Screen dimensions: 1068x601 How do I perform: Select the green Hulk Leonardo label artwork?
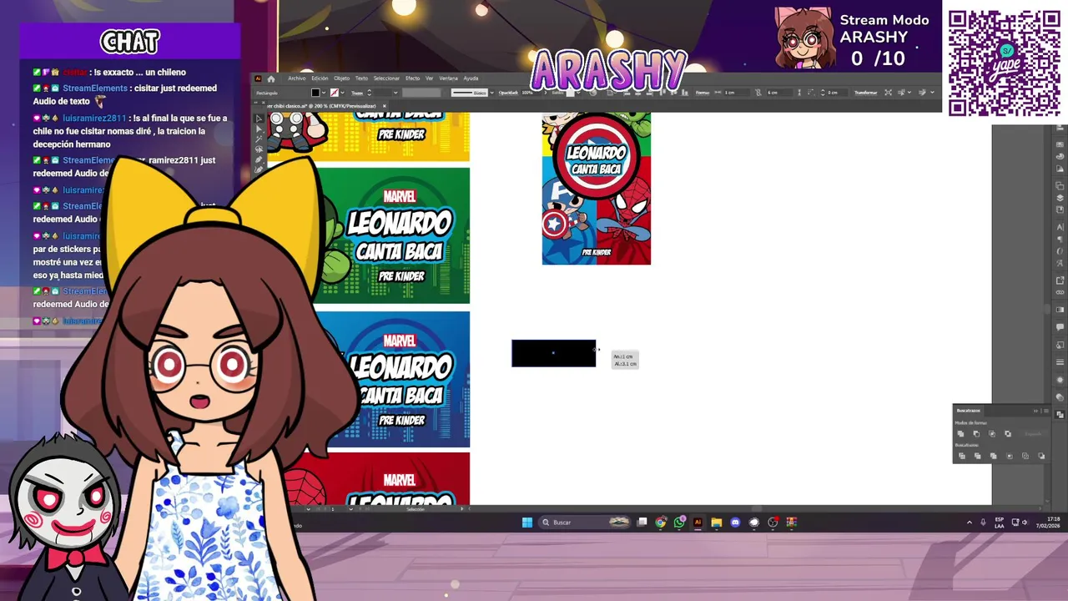coord(392,235)
